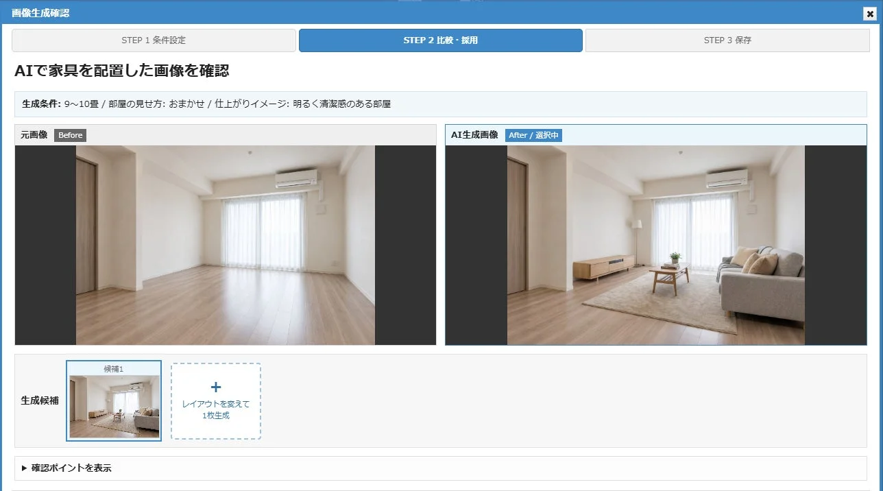Close the 画像生成確認 dialog
Viewport: 883px width, 491px height.
point(870,14)
